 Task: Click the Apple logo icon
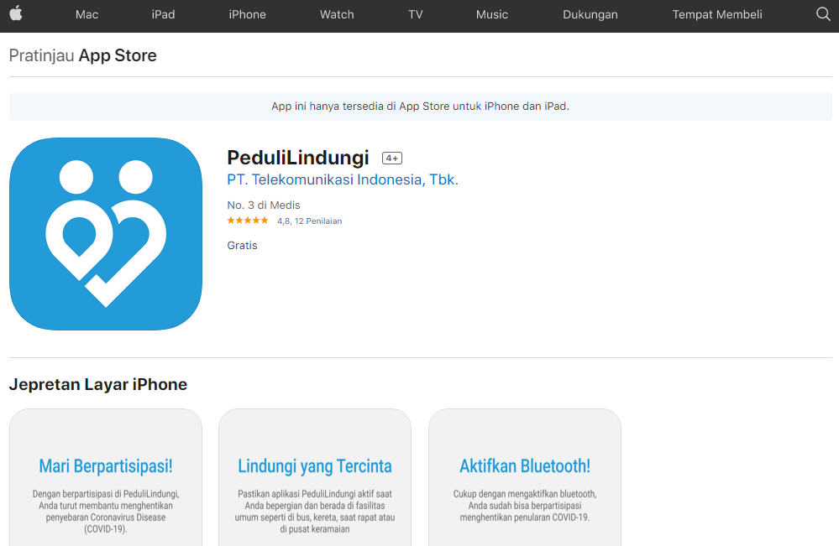click(x=16, y=14)
